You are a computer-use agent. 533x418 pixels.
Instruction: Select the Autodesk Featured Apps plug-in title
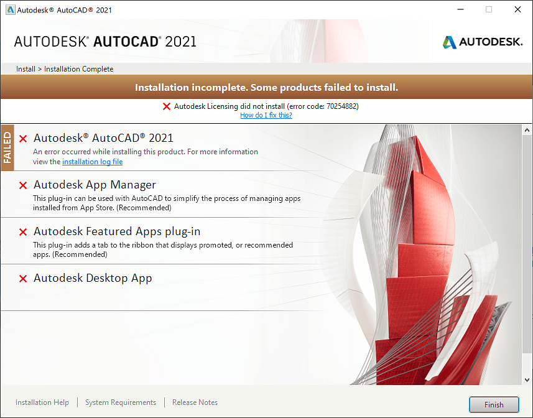coord(117,231)
